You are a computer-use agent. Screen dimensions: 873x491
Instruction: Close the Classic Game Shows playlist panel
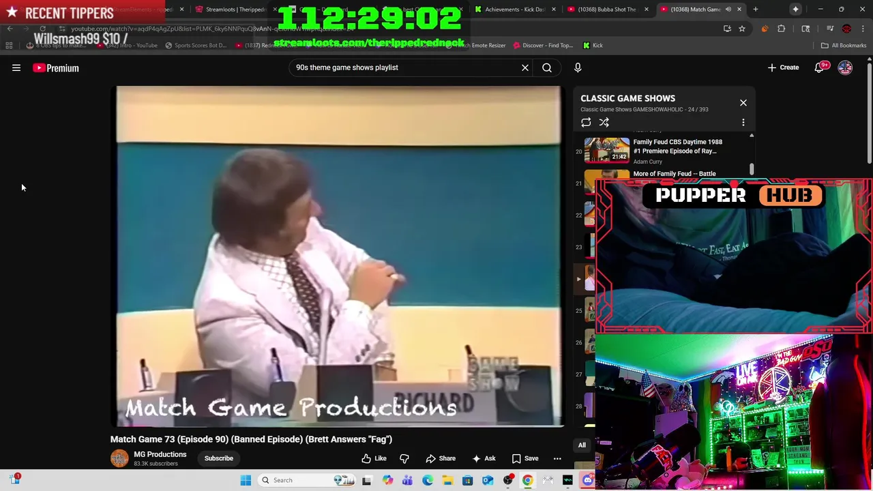click(x=743, y=103)
